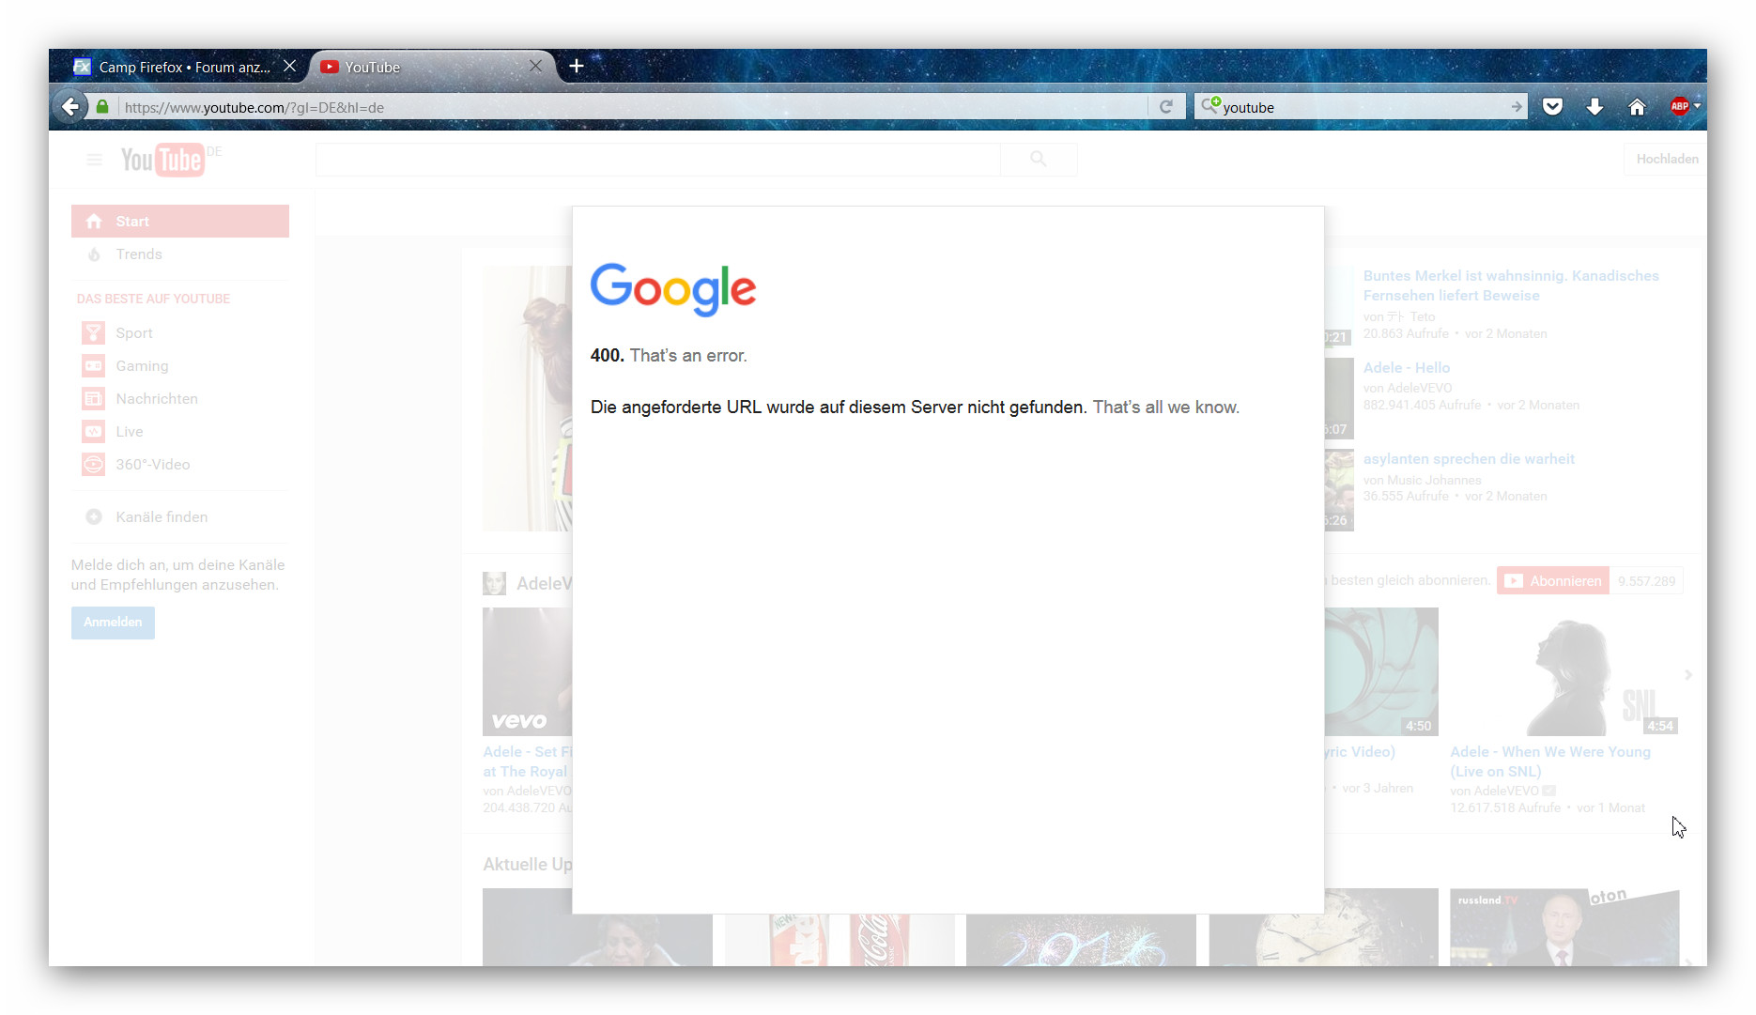1756x1015 pixels.
Task: Click the DAS BESTE AUF YOUTUBE heading
Action: (153, 299)
